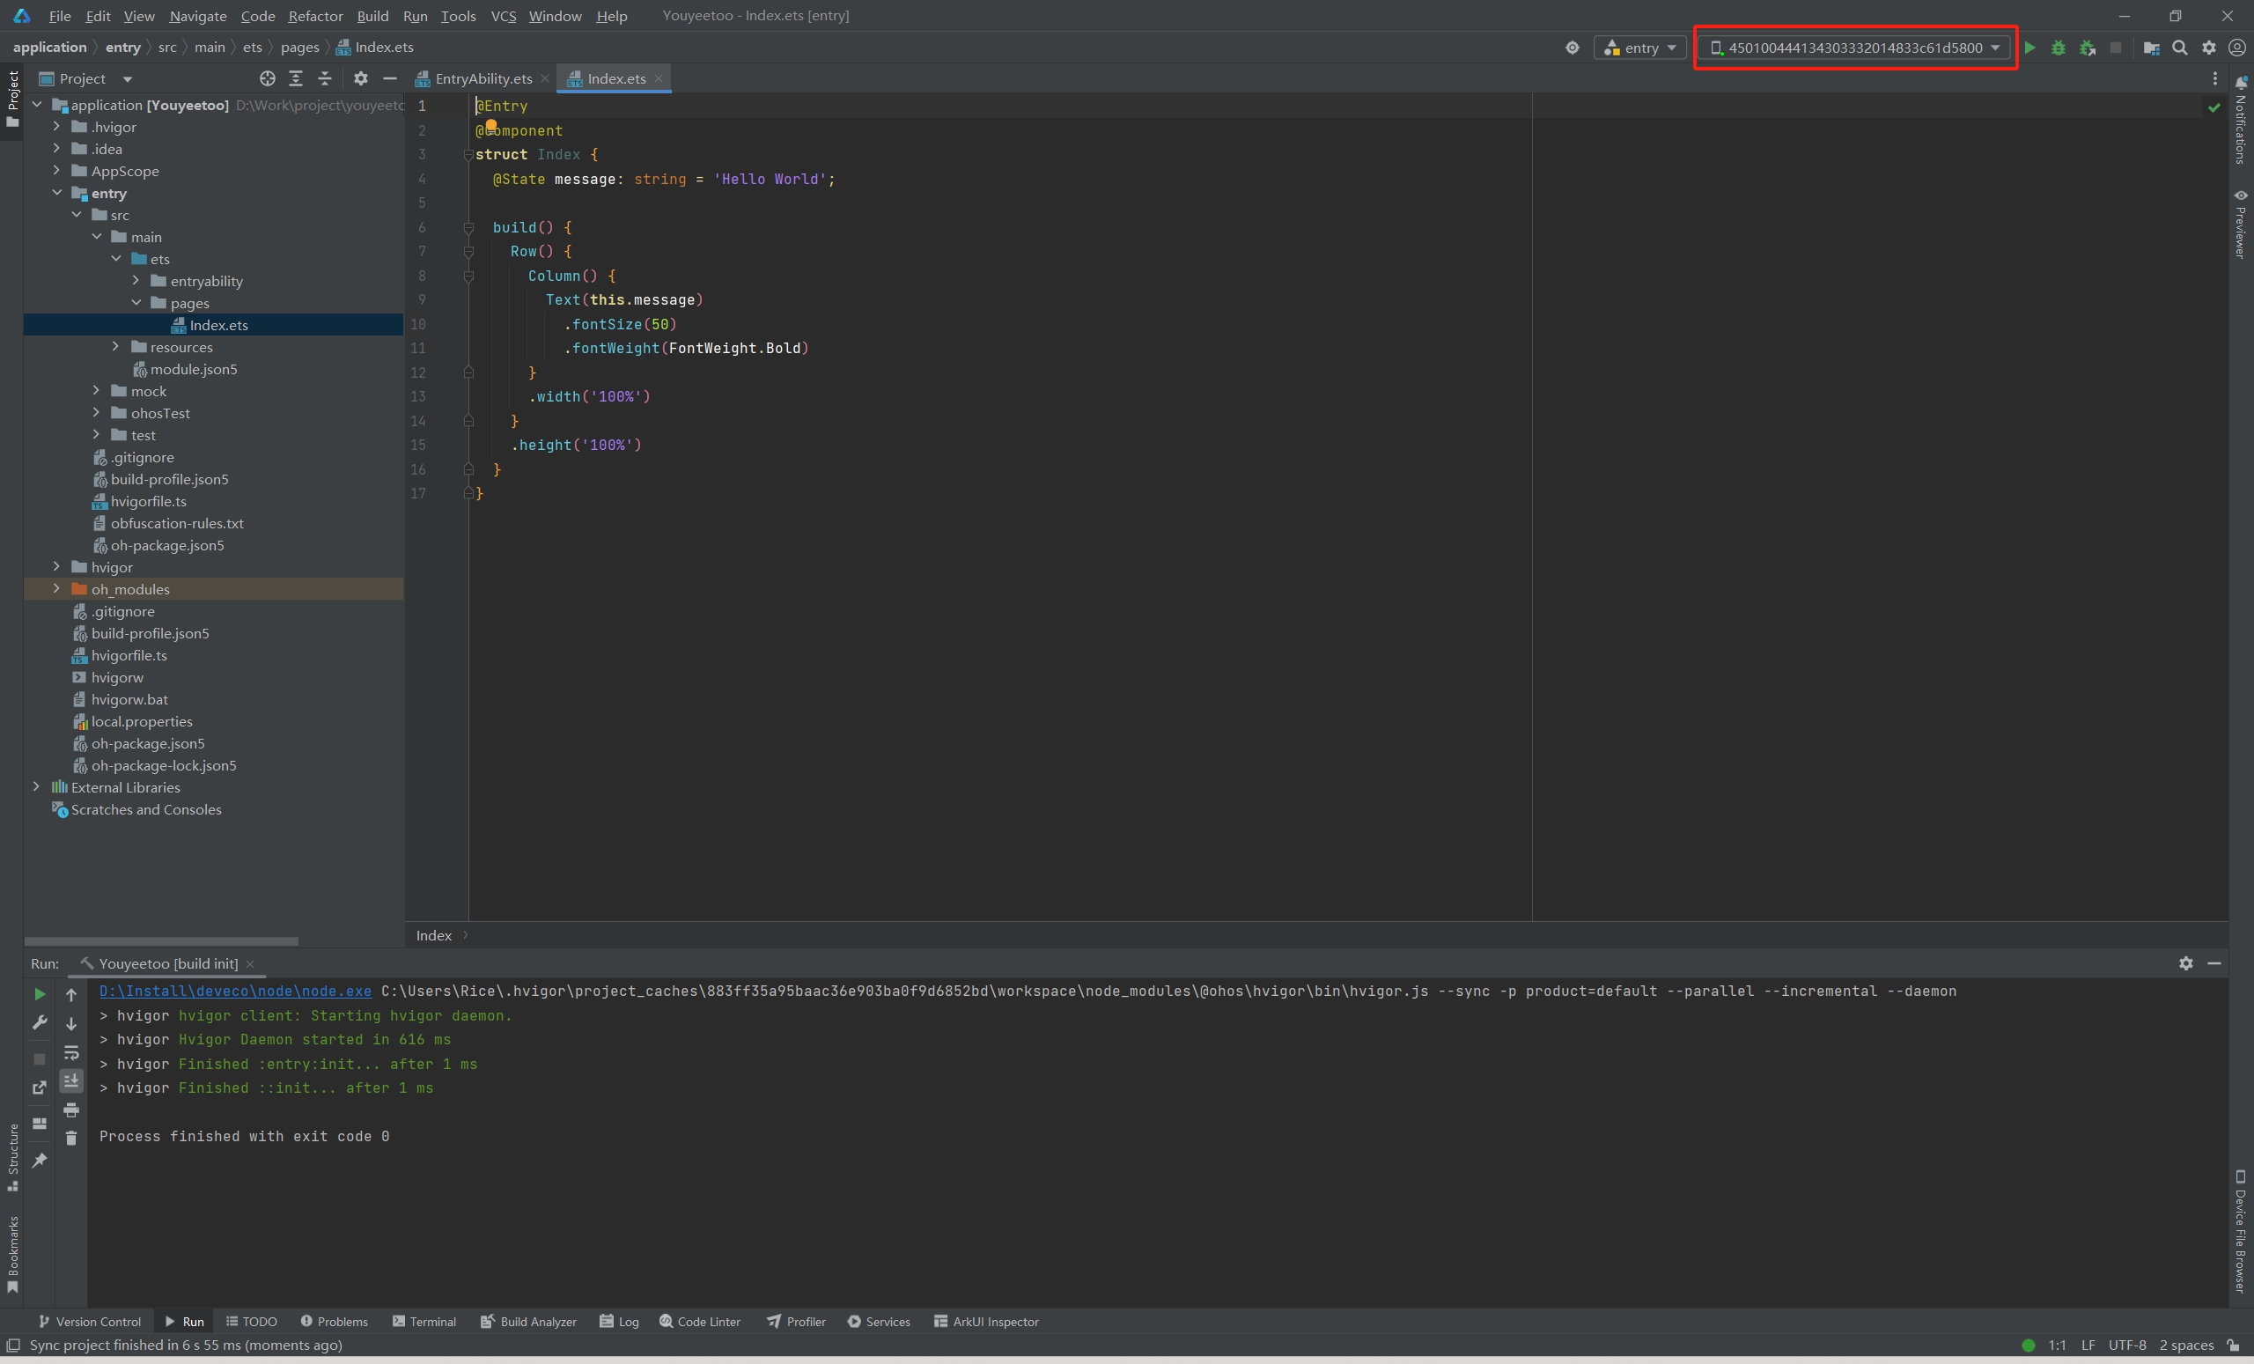
Task: Run the entry module with green play button
Action: coord(2029,48)
